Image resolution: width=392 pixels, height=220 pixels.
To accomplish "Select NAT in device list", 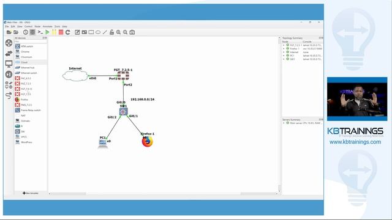I will click(x=31, y=116).
